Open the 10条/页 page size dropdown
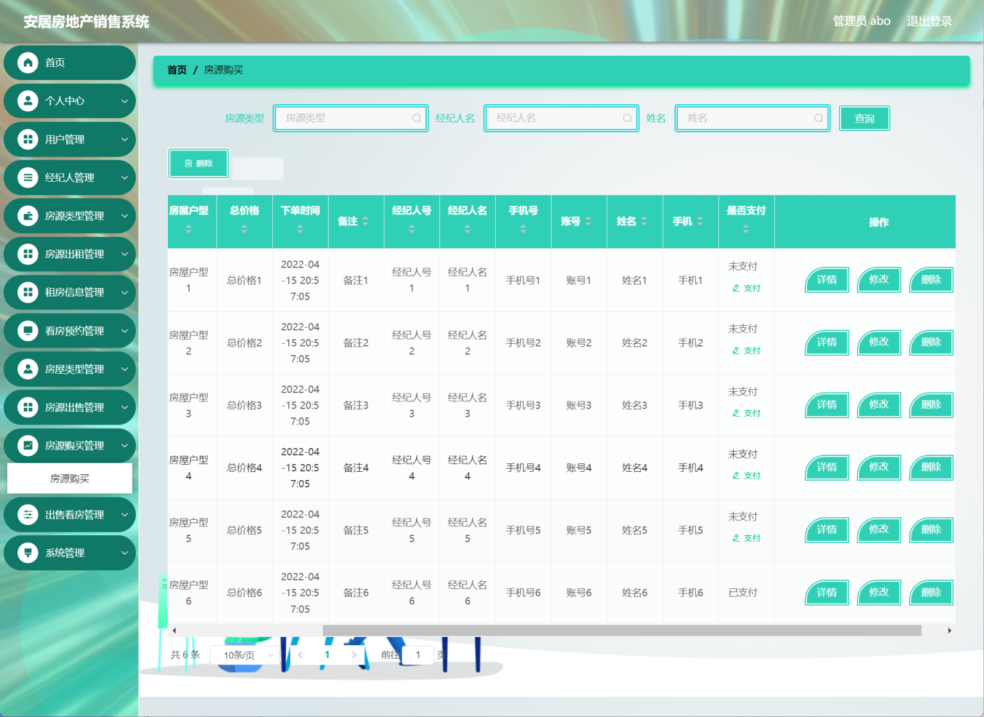 pyautogui.click(x=245, y=655)
